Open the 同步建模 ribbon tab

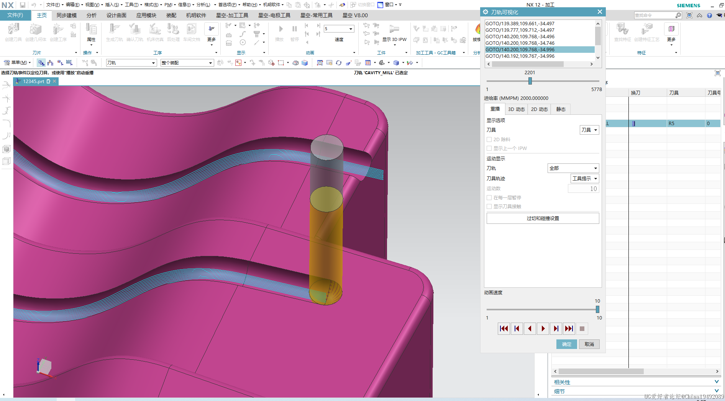pos(67,15)
